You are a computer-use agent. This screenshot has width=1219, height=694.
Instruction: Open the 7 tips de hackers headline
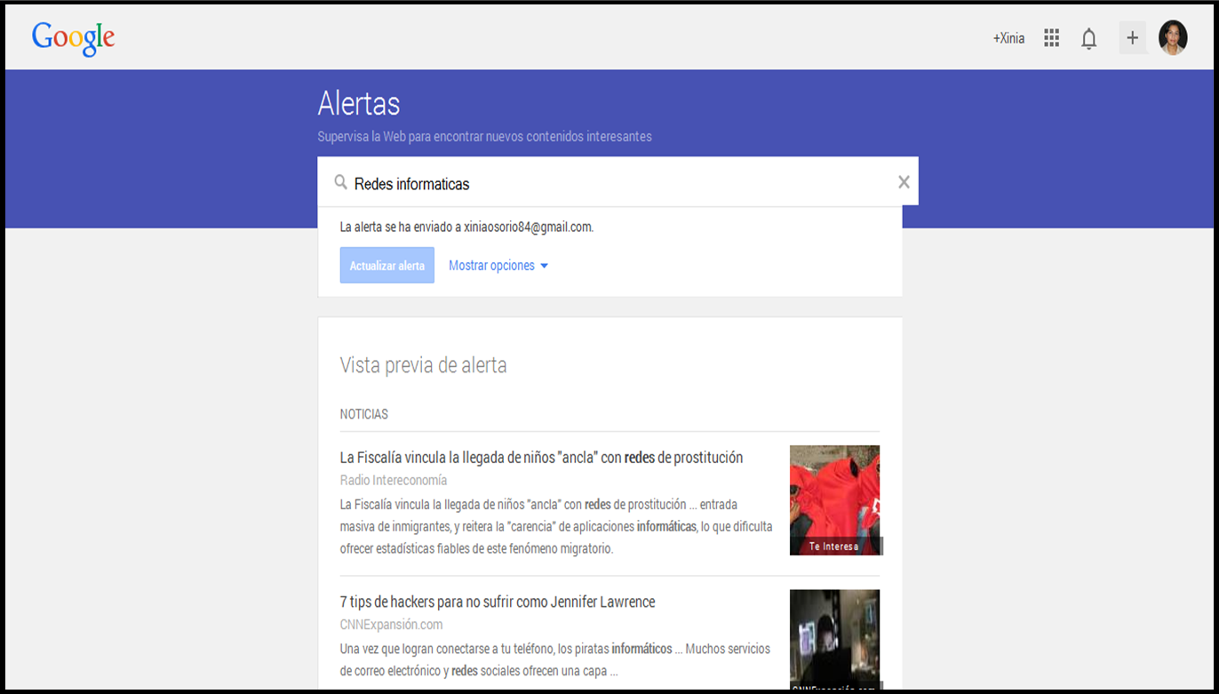[498, 602]
